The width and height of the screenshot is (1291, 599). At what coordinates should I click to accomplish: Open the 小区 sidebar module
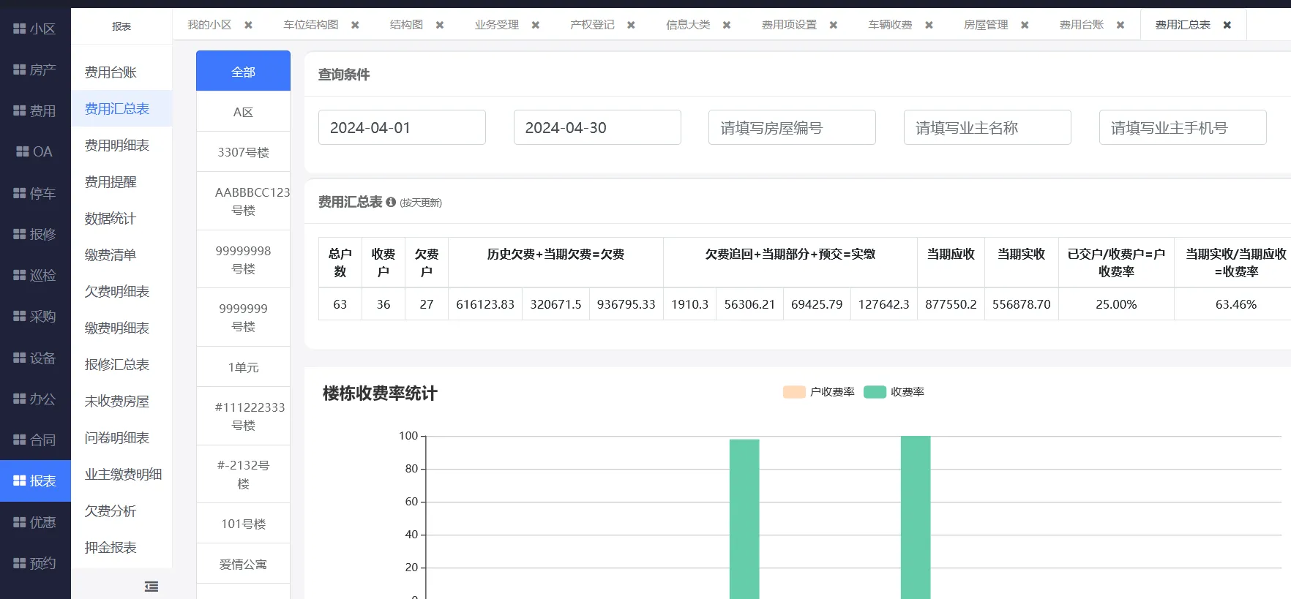coord(35,29)
